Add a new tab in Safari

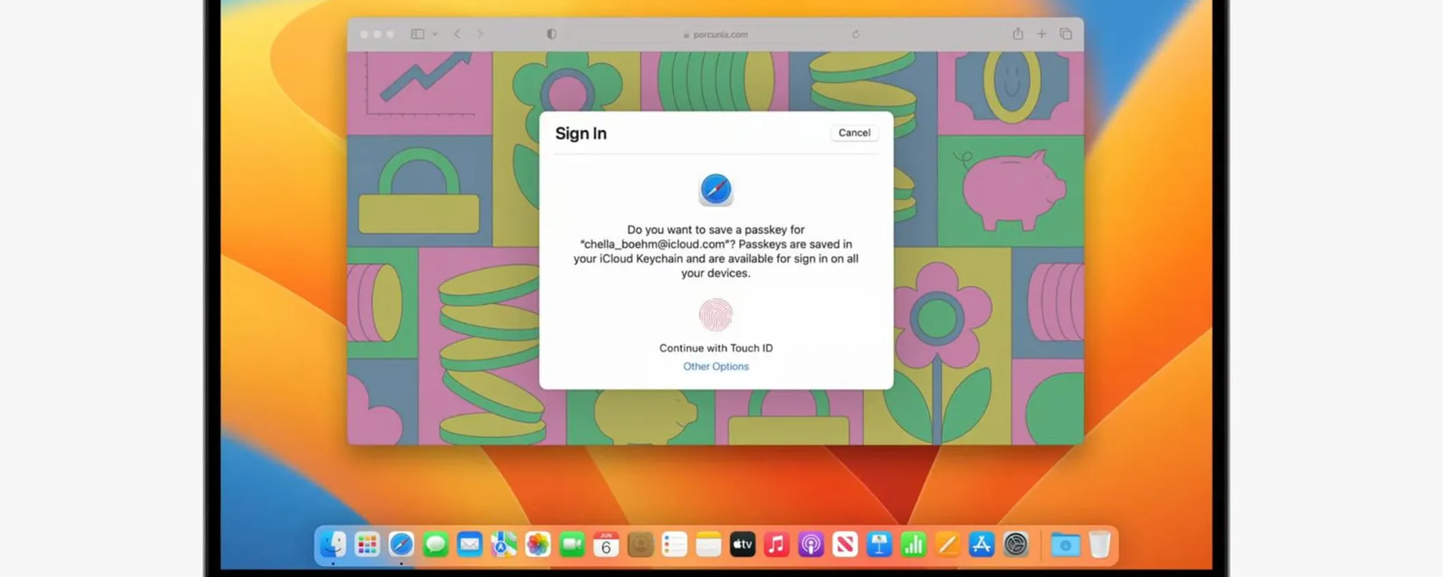tap(1041, 33)
